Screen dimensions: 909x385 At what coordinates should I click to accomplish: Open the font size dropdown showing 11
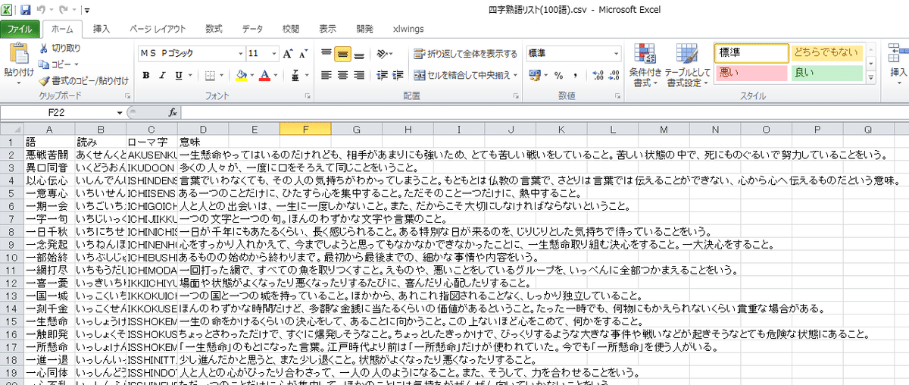point(273,54)
